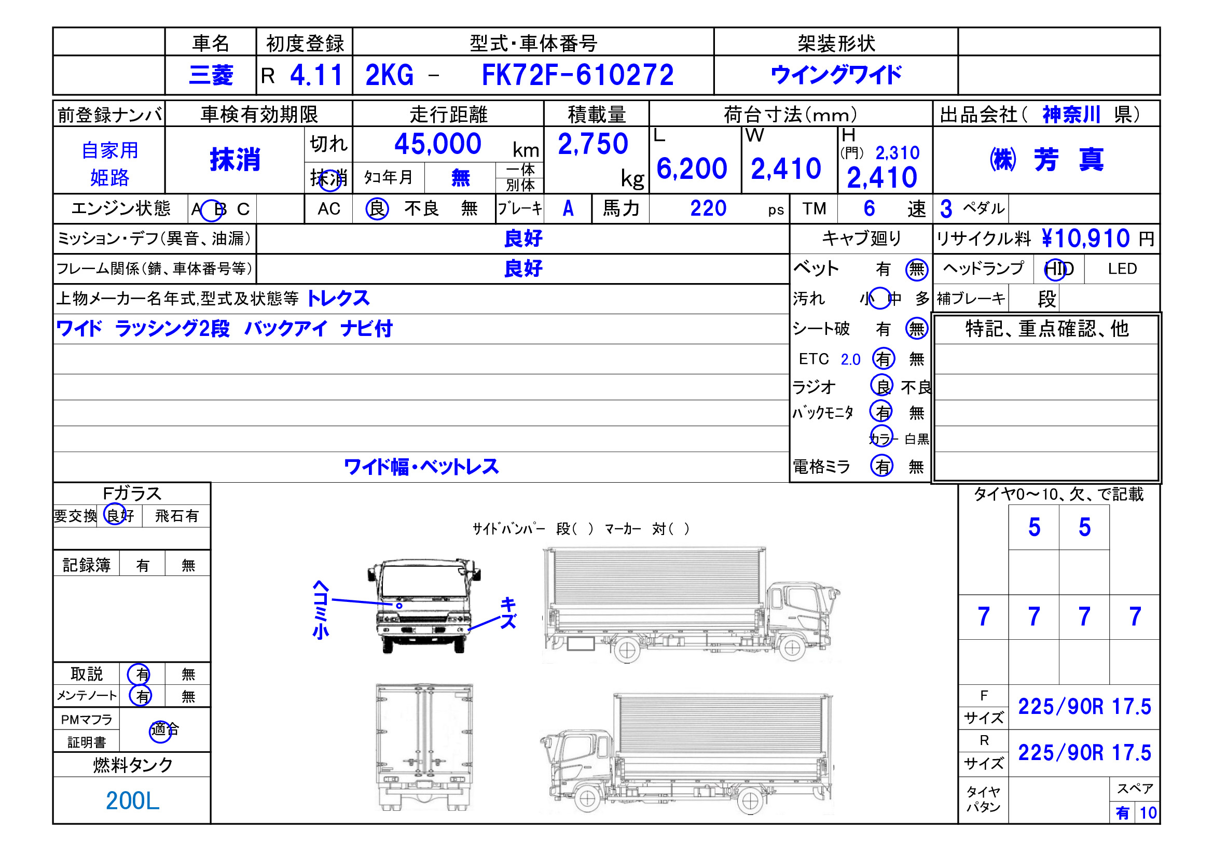The height and width of the screenshot is (857, 1213).
Task: Click the "LED" headlamp option
Action: click(1122, 269)
